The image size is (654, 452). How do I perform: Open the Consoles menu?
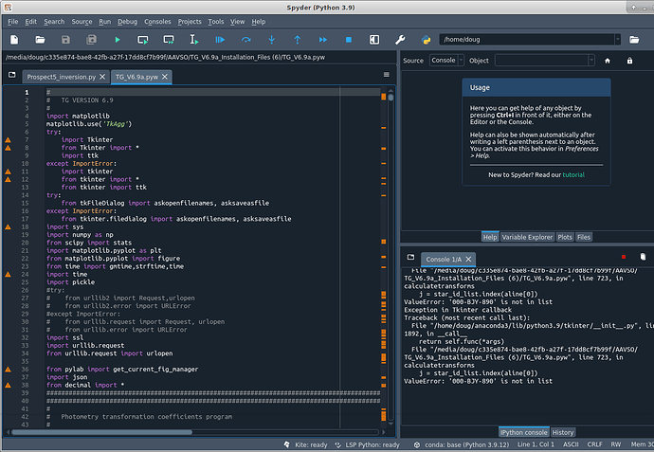[157, 22]
